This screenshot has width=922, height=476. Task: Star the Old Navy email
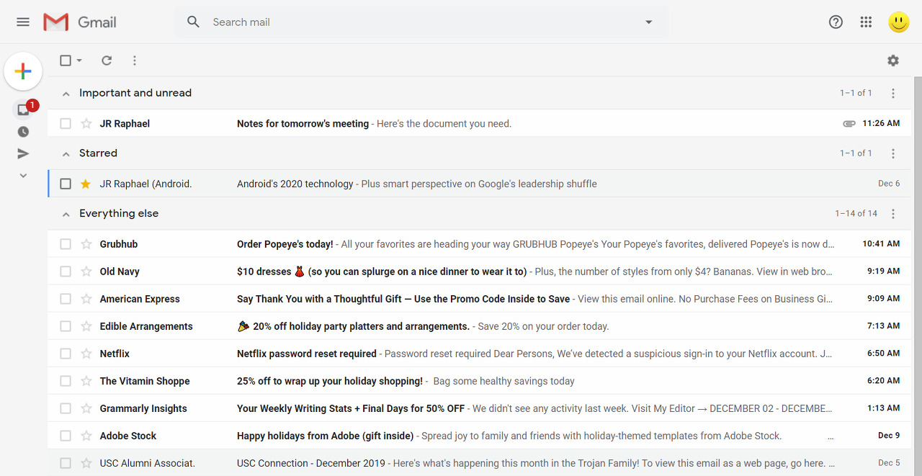click(x=86, y=271)
